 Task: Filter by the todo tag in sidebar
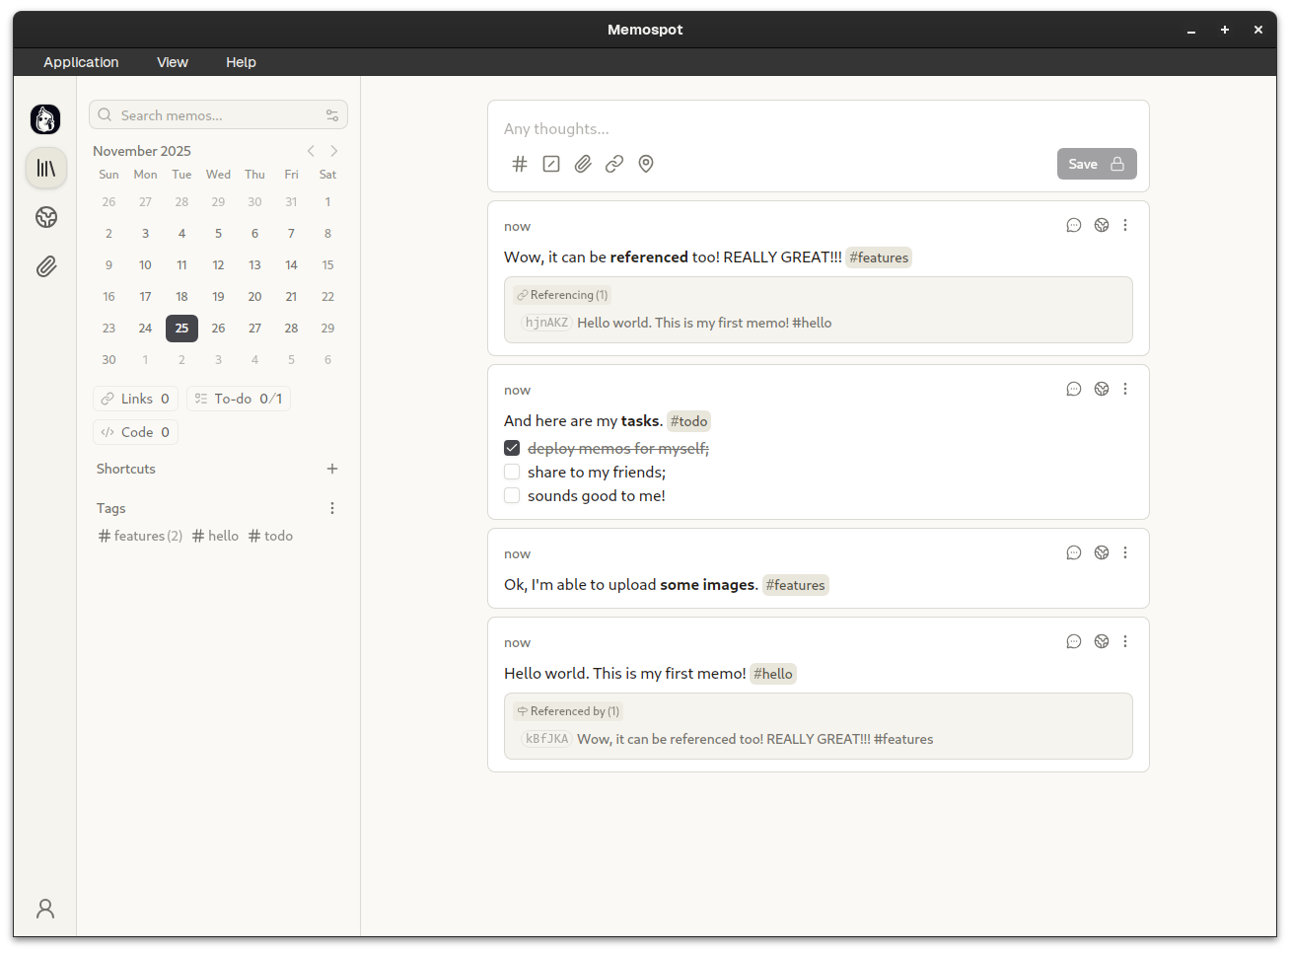pyautogui.click(x=270, y=536)
